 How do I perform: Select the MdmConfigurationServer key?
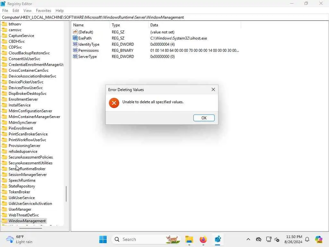point(30,111)
